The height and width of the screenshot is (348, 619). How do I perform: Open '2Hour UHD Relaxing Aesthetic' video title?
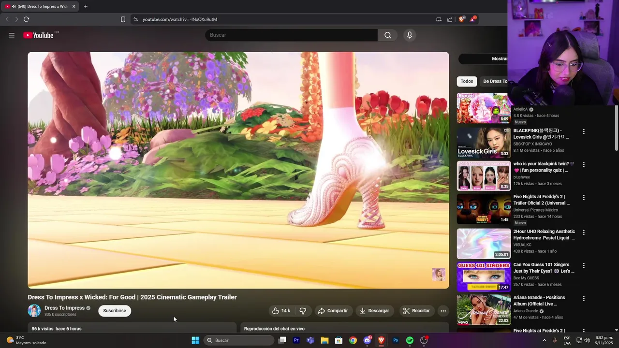tap(544, 234)
